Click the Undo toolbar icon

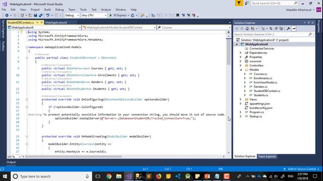(x=48, y=16)
